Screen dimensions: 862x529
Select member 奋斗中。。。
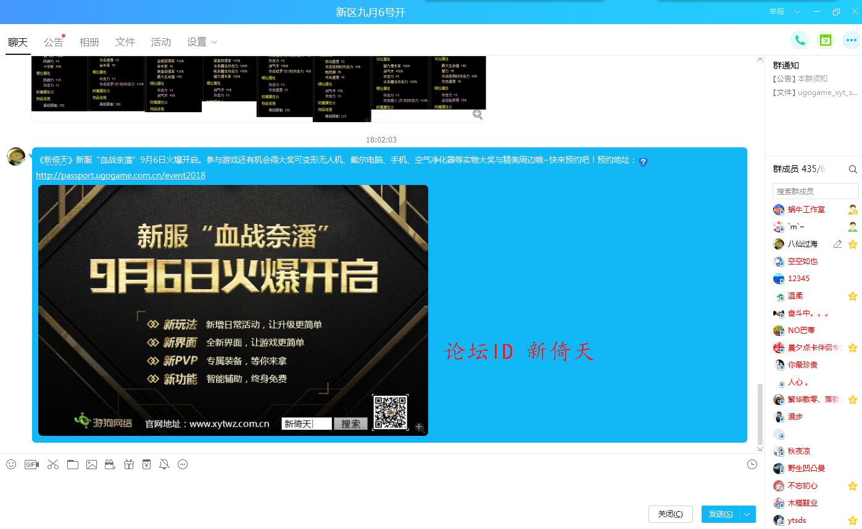point(808,313)
